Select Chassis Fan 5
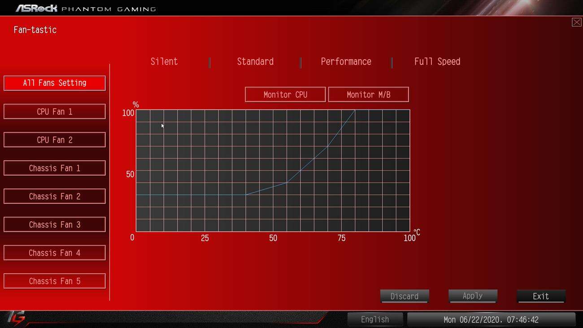The height and width of the screenshot is (328, 583). 54,281
